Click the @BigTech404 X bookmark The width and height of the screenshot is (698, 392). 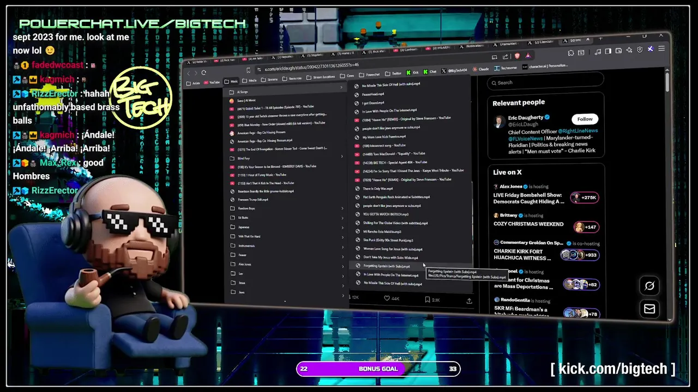454,71
